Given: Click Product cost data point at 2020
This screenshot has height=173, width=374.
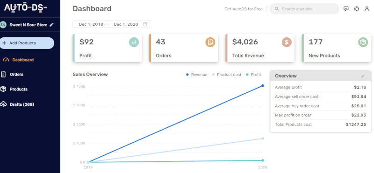Looking at the screenshot, I should click(x=263, y=138).
